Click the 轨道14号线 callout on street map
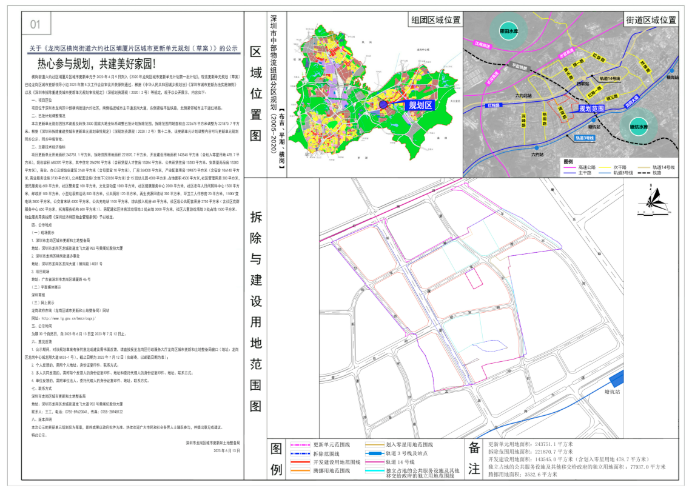The image size is (692, 491). tap(610, 79)
